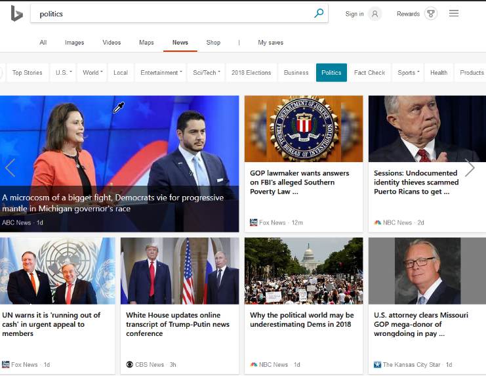Open the Sports category dropdown
486x376 pixels.
pos(408,73)
